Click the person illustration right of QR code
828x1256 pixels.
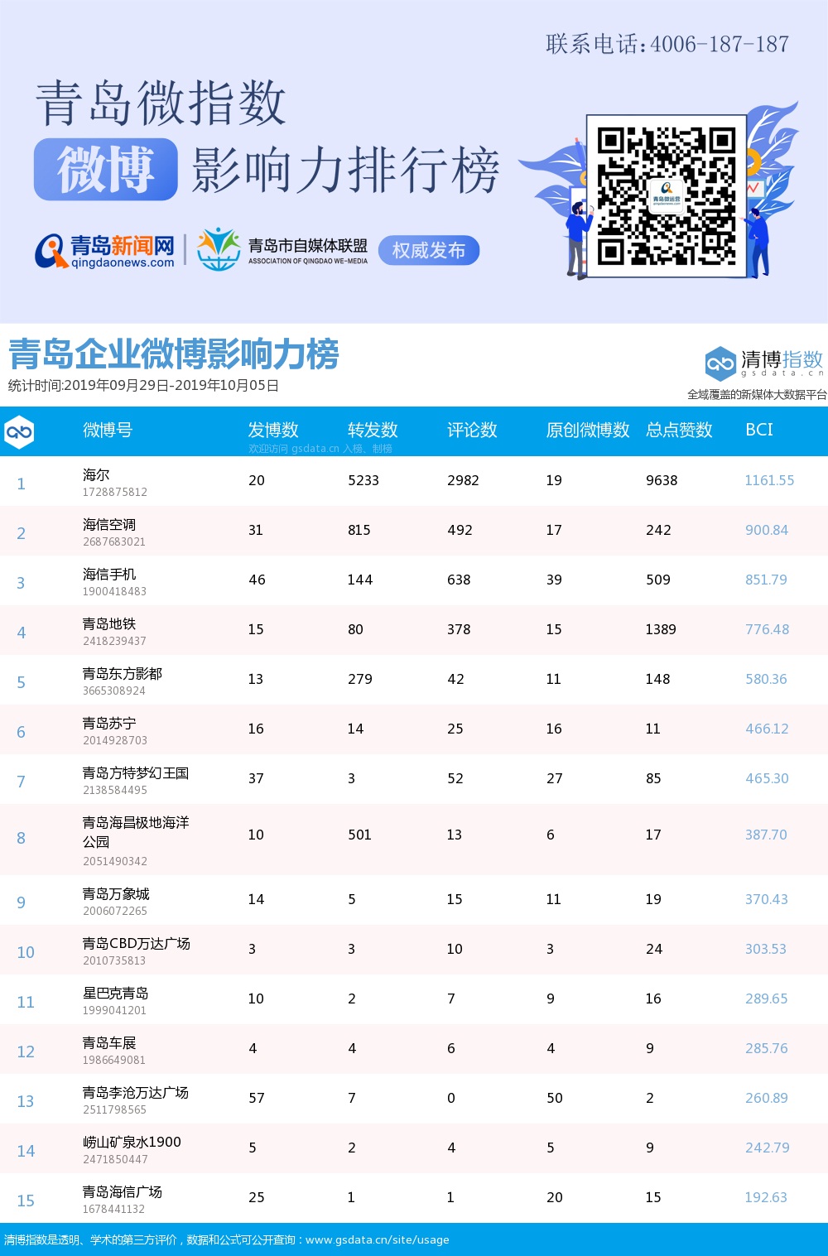758,242
